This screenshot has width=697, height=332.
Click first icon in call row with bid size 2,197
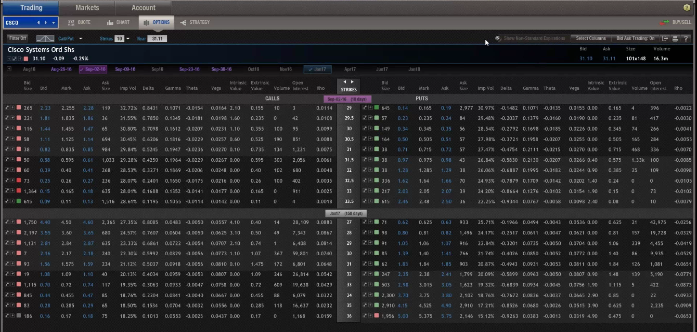click(7, 232)
